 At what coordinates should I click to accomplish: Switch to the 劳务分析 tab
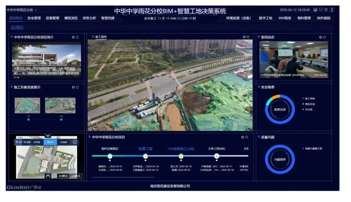click(x=89, y=18)
